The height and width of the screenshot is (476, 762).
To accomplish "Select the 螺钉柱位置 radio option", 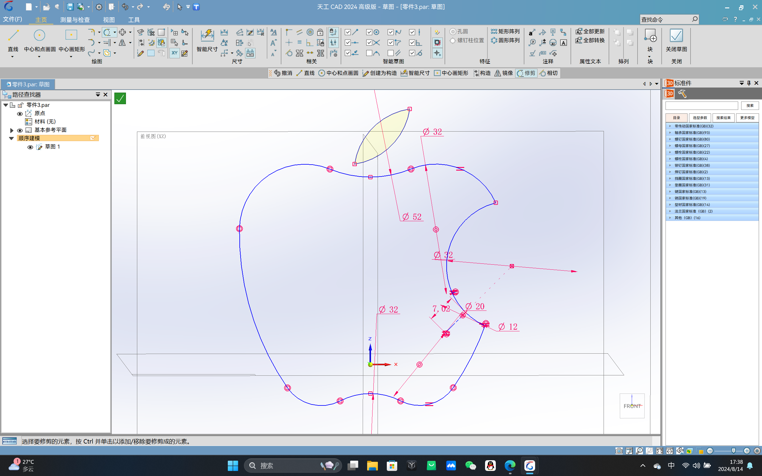I will pos(453,40).
